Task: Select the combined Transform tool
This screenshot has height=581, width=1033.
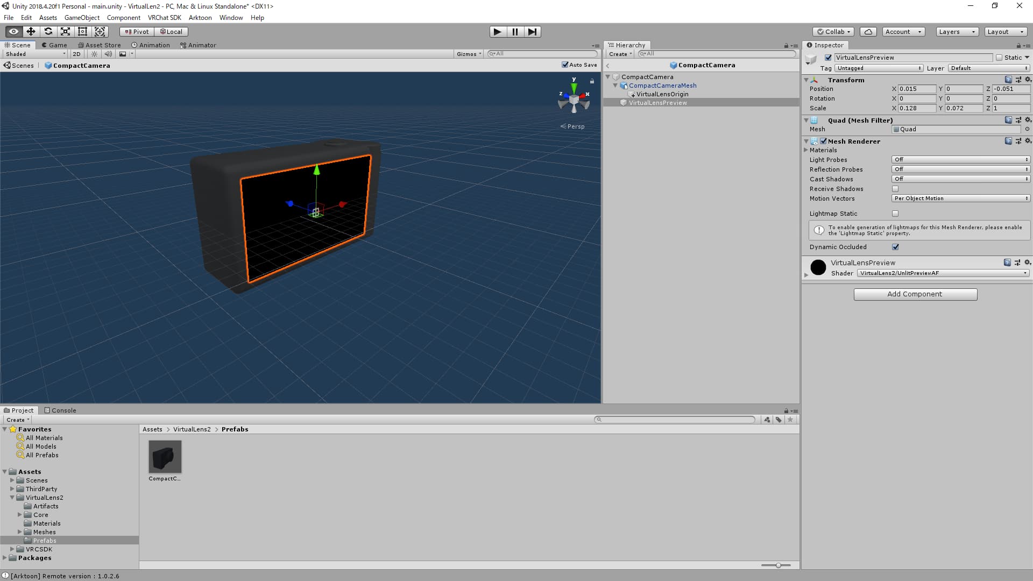Action: (x=100, y=32)
